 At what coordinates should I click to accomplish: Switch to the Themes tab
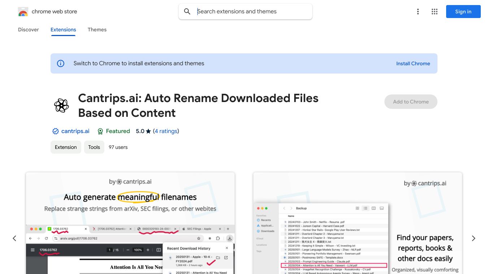click(x=97, y=30)
